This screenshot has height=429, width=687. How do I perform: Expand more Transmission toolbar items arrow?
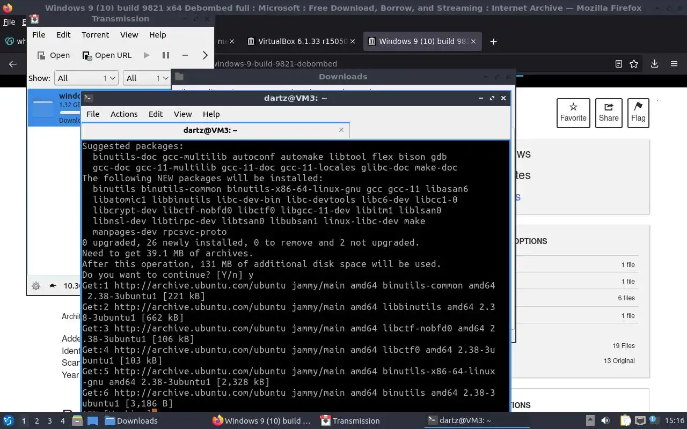pyautogui.click(x=204, y=55)
